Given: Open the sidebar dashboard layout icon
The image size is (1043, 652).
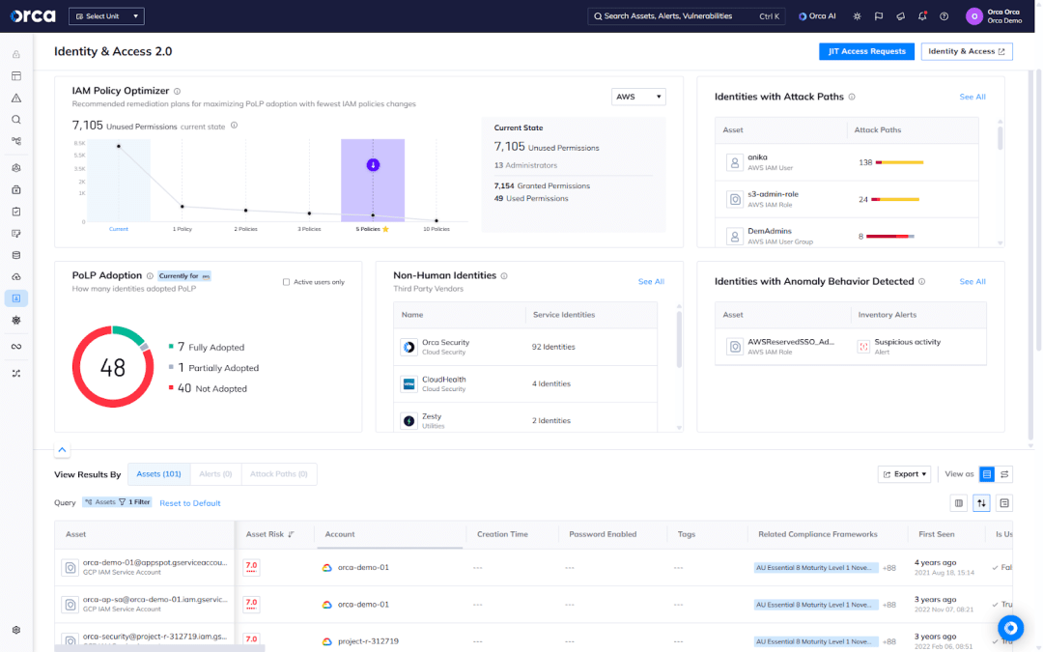Looking at the screenshot, I should pyautogui.click(x=16, y=76).
